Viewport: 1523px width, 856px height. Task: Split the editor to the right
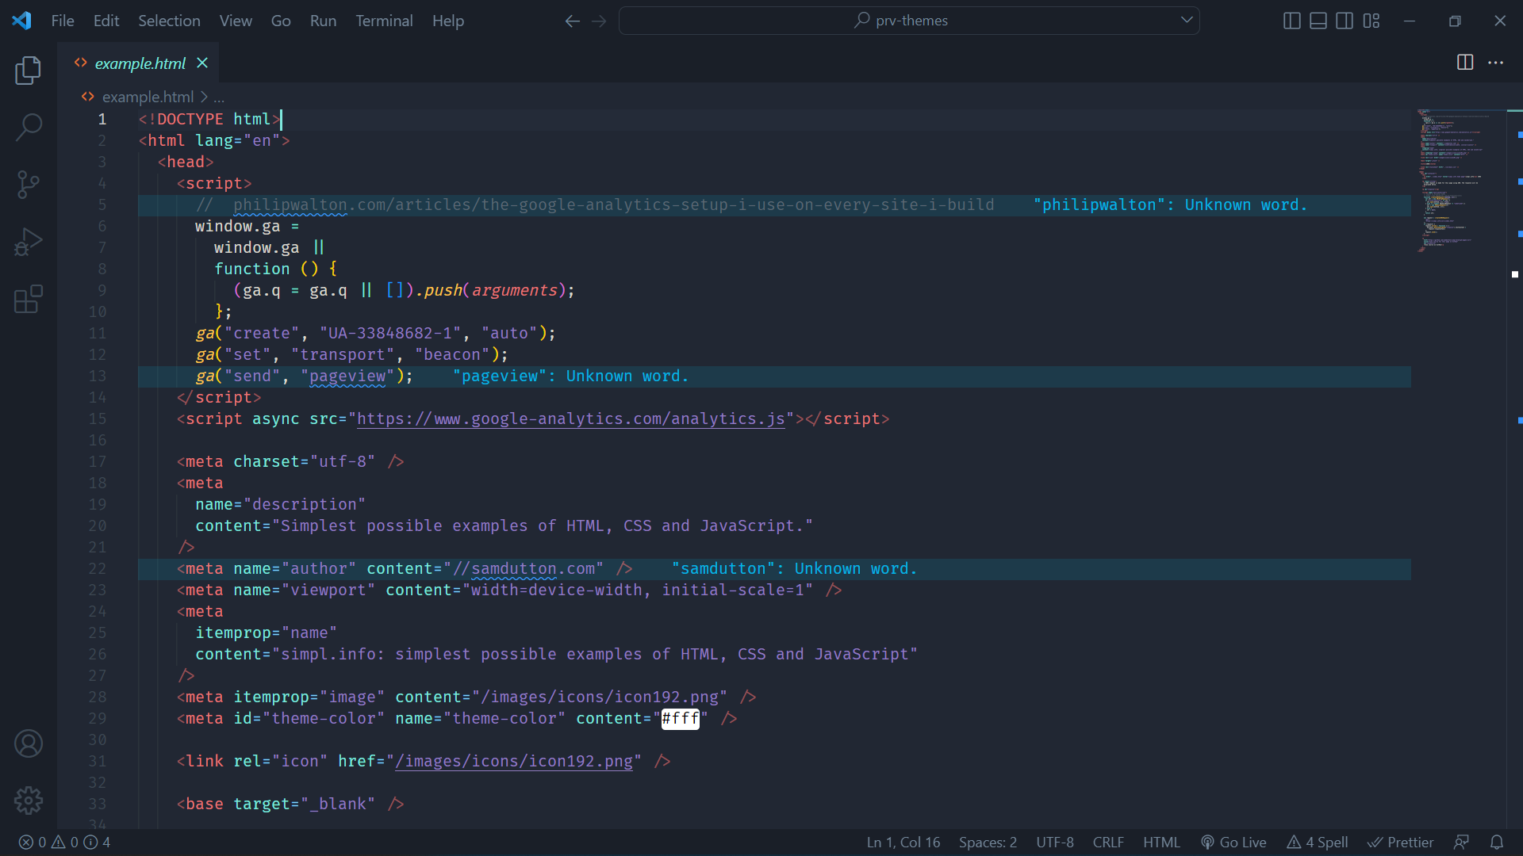[1465, 63]
